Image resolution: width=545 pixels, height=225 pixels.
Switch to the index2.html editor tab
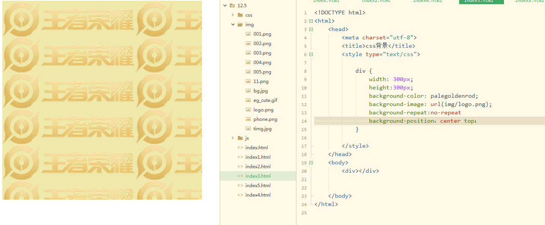[376, 2]
